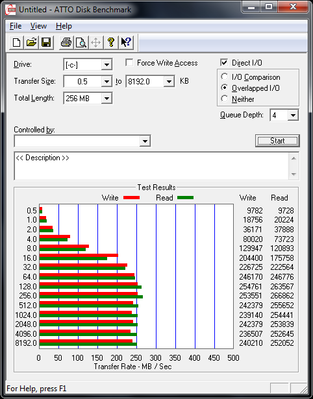Open Print Preview toolbar icon
The height and width of the screenshot is (399, 313).
[81, 42]
